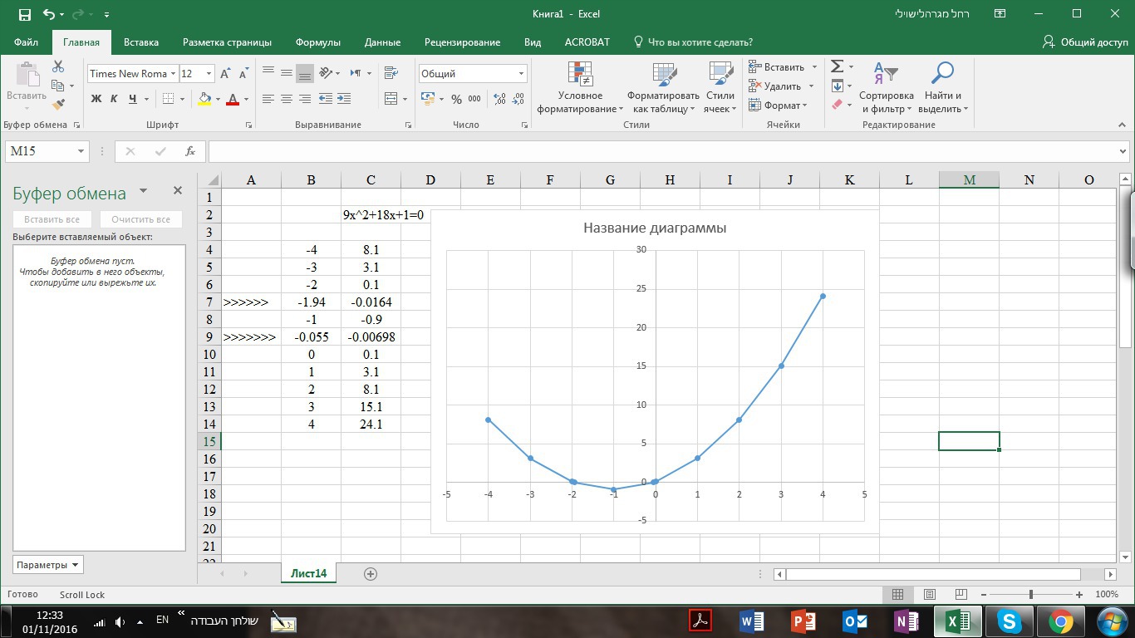Toggle italic (К) formatting
Screen dimensions: 1135x638
point(115,99)
